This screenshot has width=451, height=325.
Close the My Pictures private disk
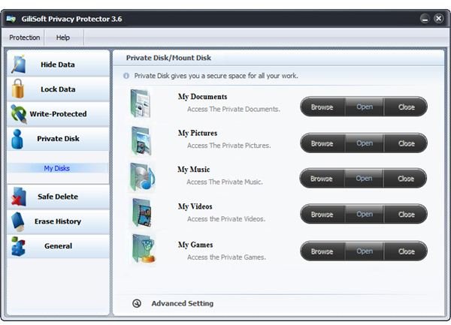point(406,143)
